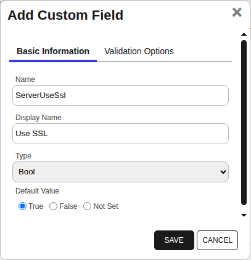Click the scrollbar down arrow
The image size is (251, 260).
[x=244, y=215]
